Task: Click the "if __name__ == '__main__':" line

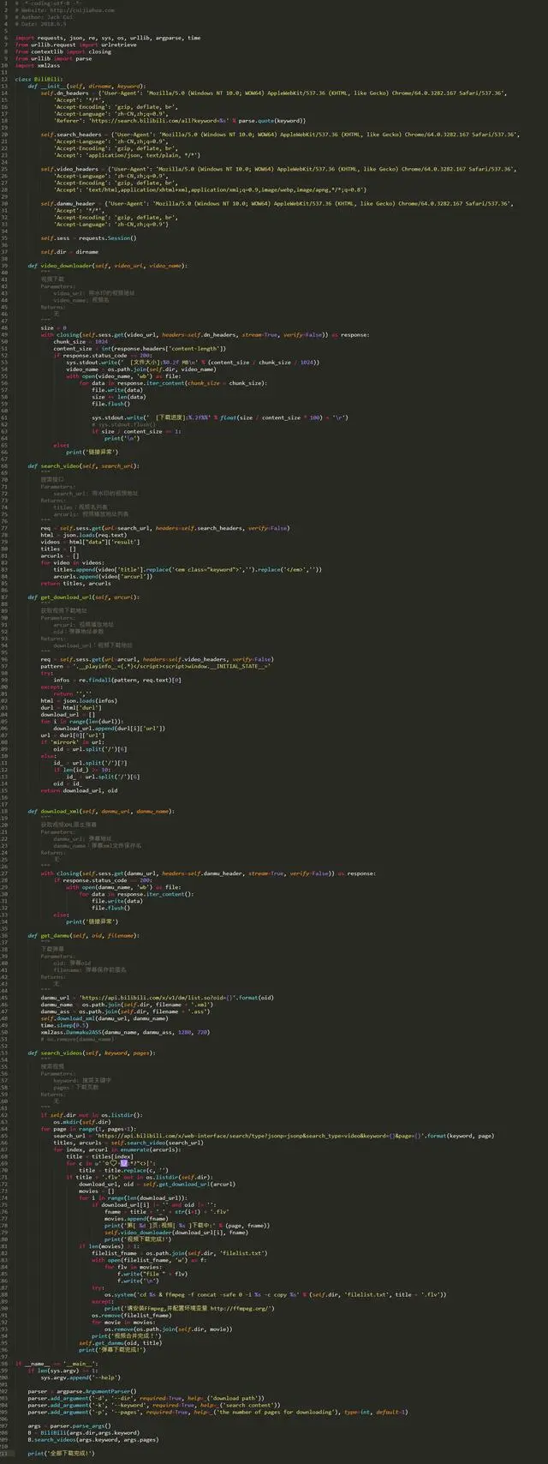Action: [57, 1362]
